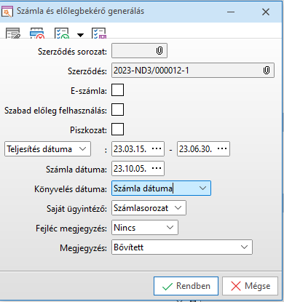Click the Könyvelés dátuma label
Viewport: 284px width, 302px height.
point(71,189)
